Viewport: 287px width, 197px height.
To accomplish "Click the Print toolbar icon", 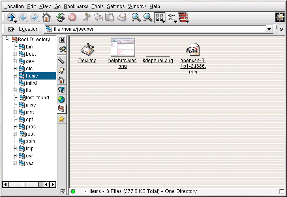I will point(122,17).
